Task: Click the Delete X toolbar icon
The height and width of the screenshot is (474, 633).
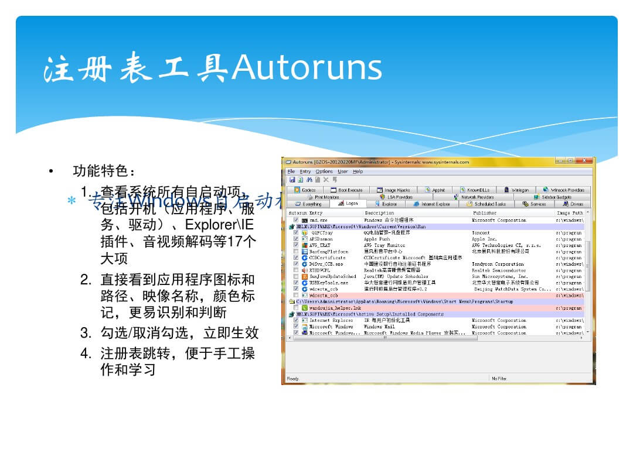Action: (326, 180)
